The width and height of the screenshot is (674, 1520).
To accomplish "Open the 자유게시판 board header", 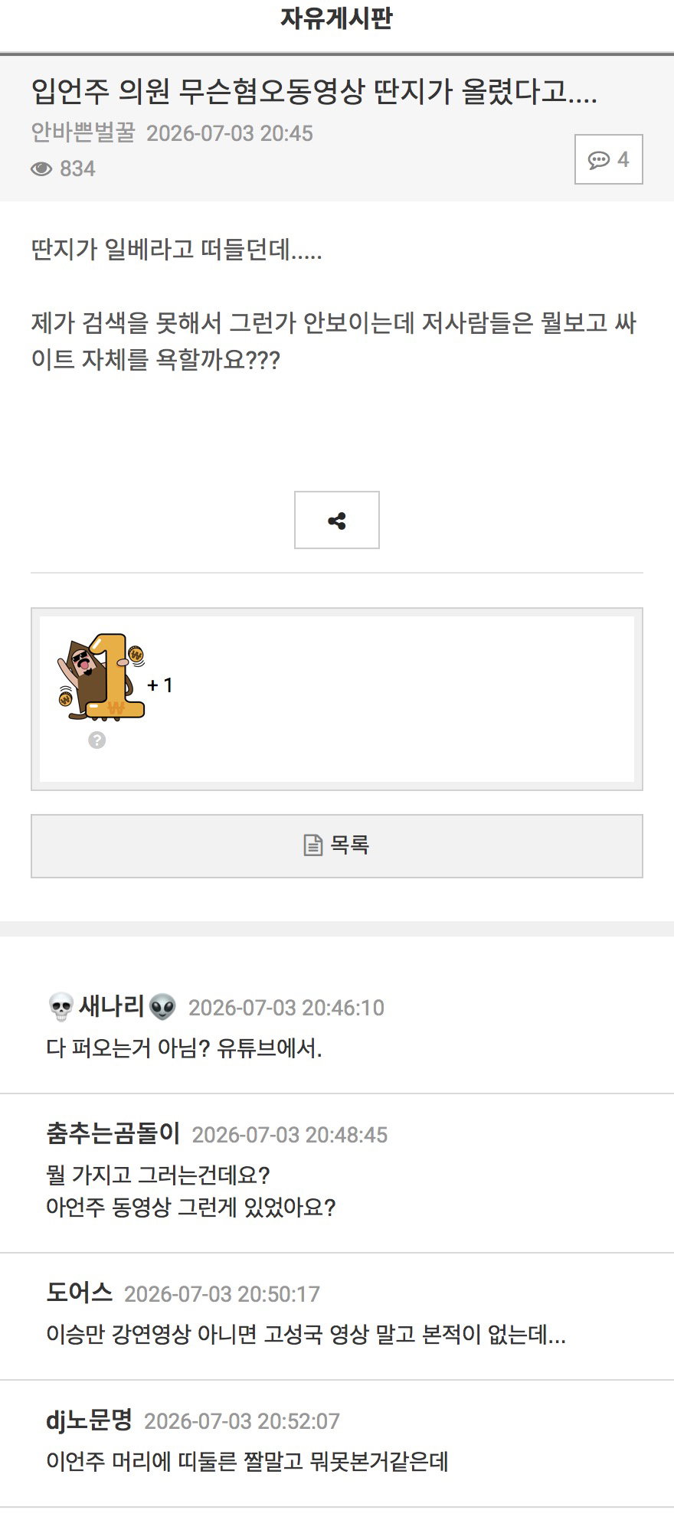I will (337, 18).
